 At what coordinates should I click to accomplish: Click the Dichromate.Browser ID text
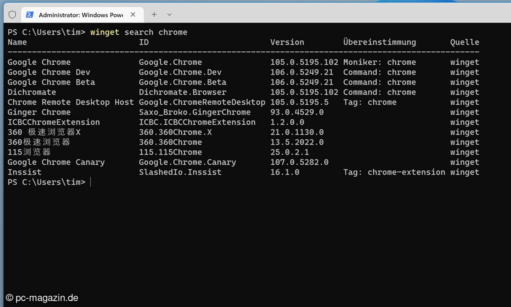point(182,92)
